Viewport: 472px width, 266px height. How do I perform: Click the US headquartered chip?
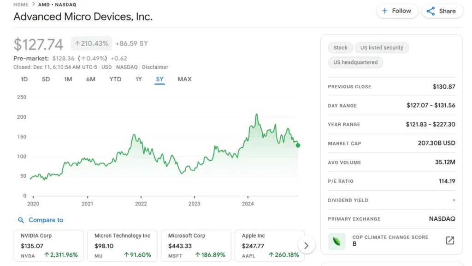355,62
